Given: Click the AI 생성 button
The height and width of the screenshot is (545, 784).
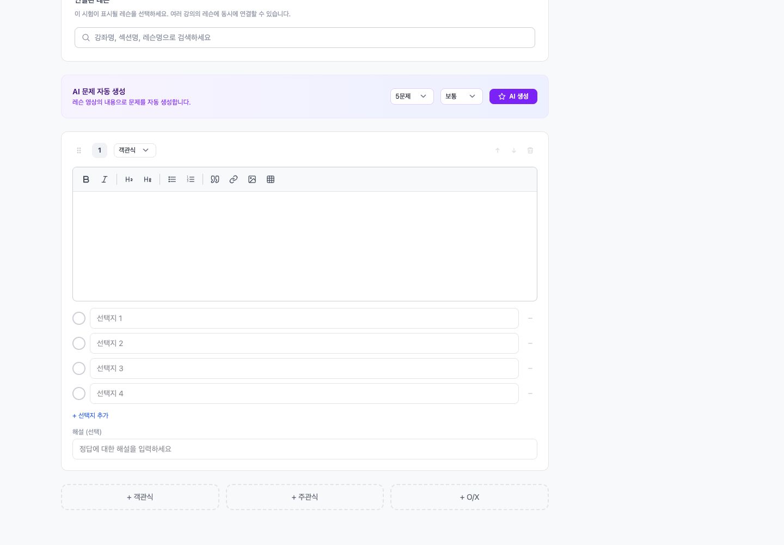Looking at the screenshot, I should click(513, 96).
